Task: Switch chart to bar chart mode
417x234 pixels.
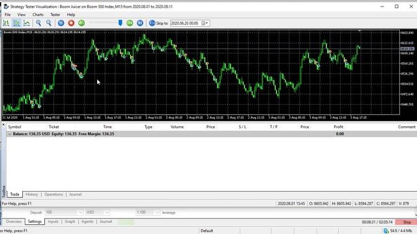Action: pyautogui.click(x=6, y=23)
